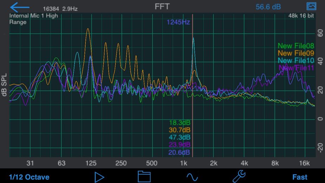The height and width of the screenshot is (183, 325).
Task: Select the New File11 legend entry
Action: pos(297,68)
